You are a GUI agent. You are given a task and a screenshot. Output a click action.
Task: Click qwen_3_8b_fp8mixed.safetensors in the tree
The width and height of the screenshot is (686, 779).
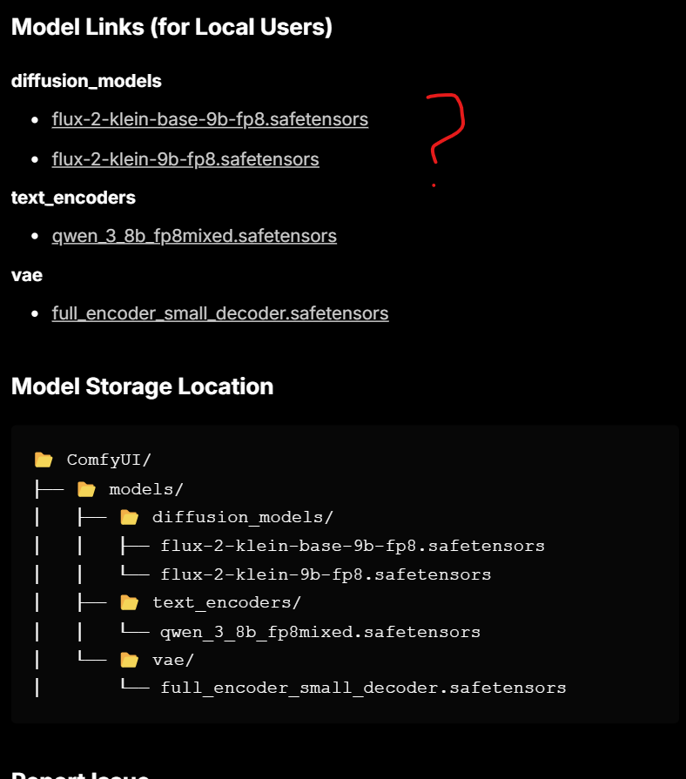[x=320, y=633]
